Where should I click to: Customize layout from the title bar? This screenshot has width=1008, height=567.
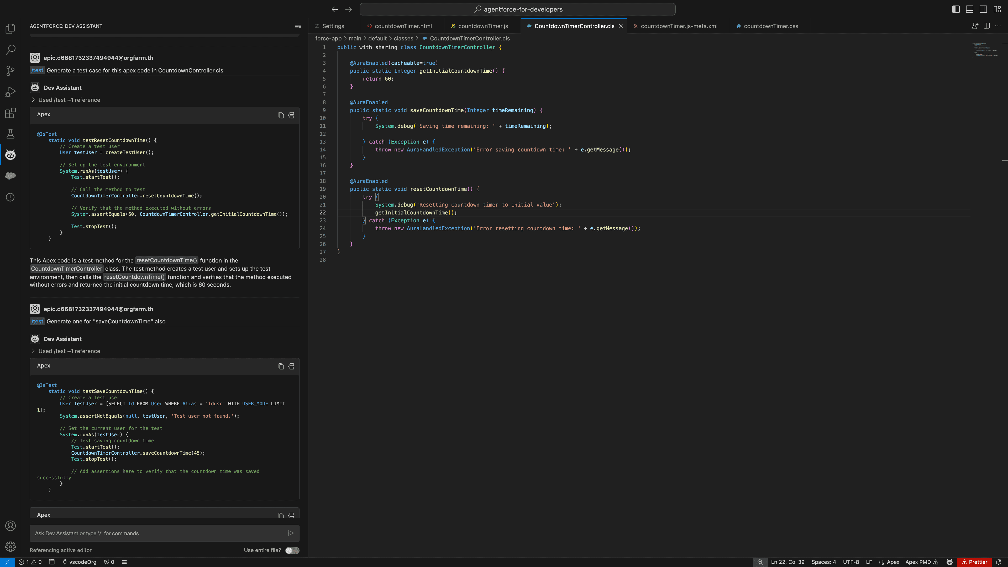click(997, 9)
